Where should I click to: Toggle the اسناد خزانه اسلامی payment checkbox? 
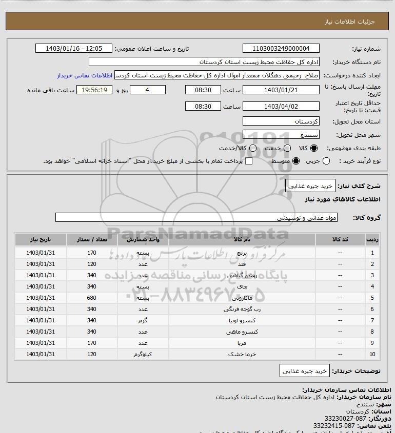(x=249, y=161)
